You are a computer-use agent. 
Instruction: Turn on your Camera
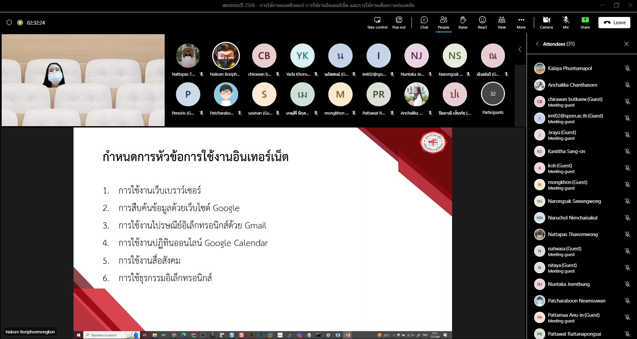point(546,22)
